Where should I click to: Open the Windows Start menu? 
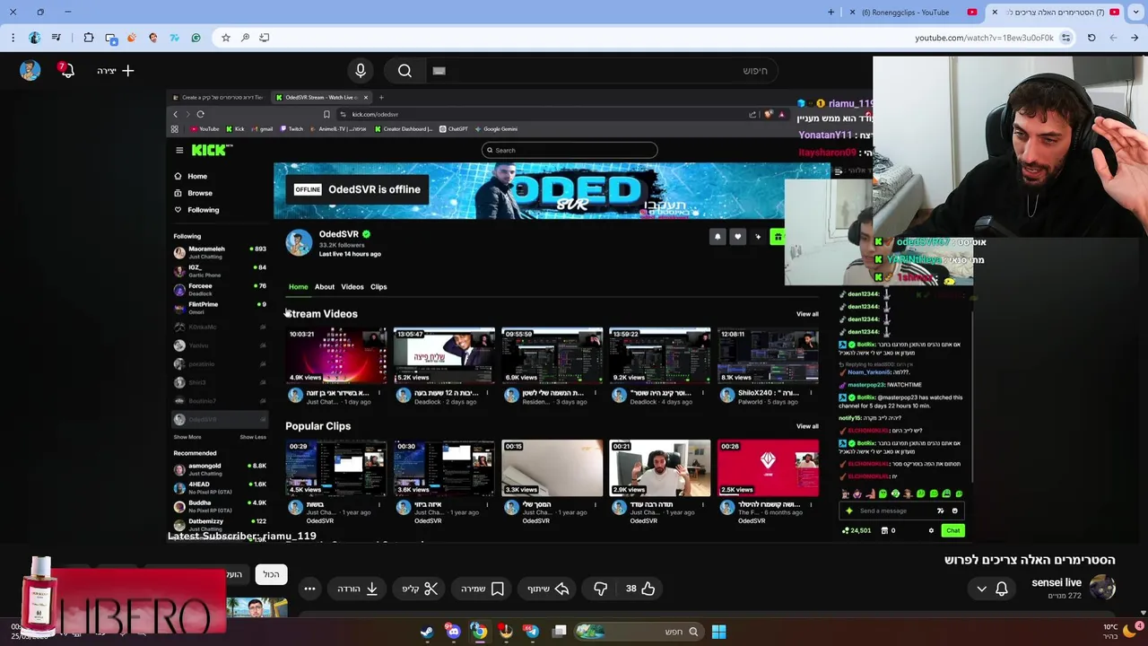click(718, 632)
